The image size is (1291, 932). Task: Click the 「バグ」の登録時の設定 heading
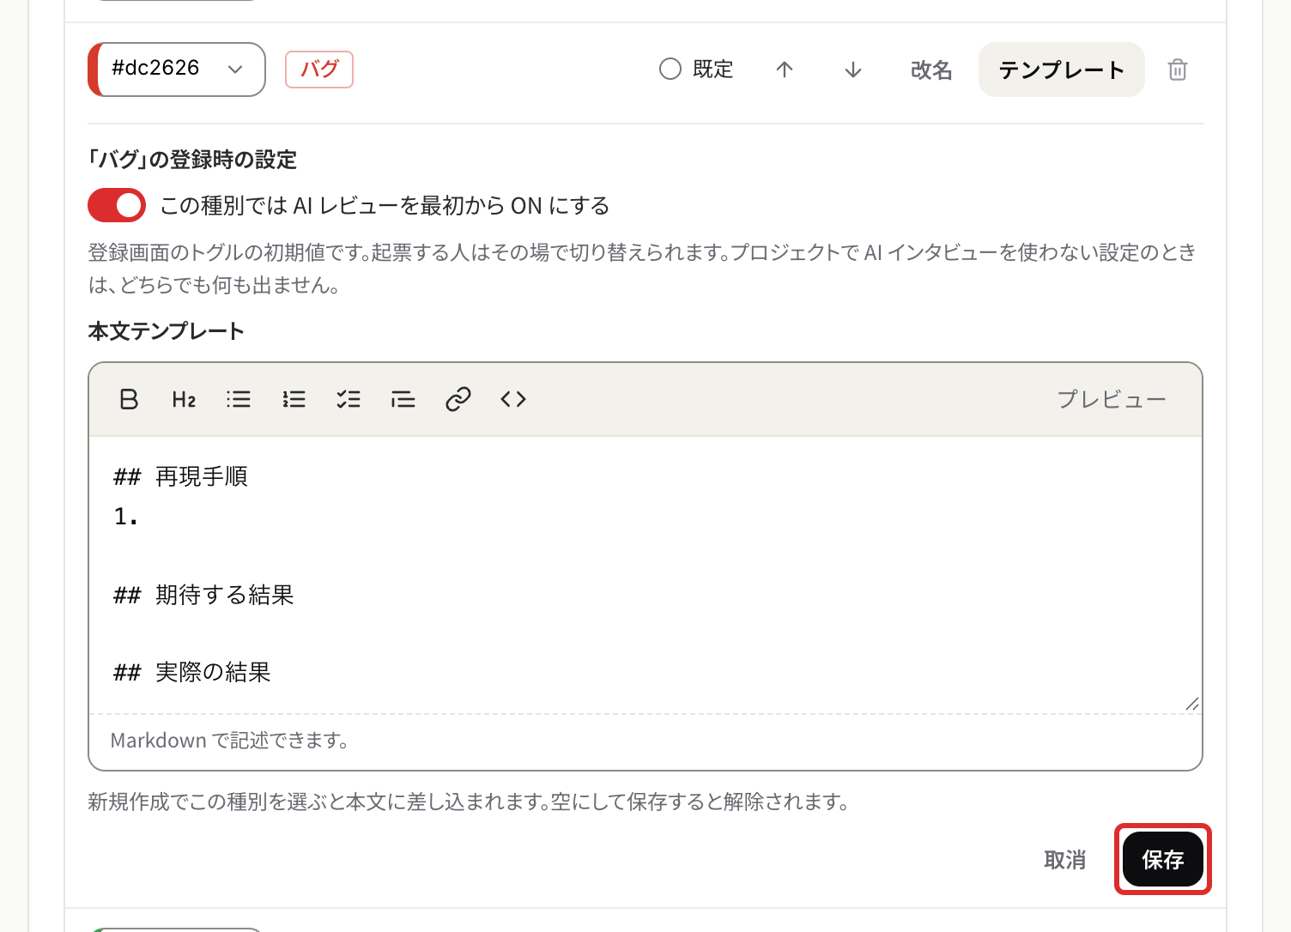(x=192, y=160)
